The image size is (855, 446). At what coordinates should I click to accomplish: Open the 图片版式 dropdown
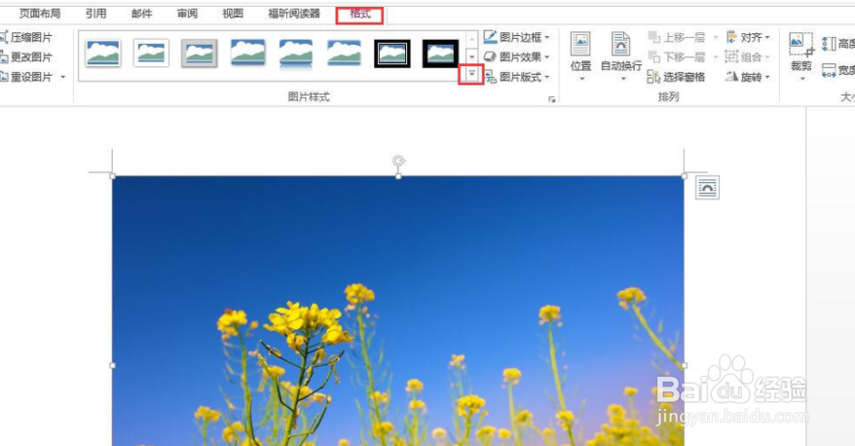tap(516, 77)
